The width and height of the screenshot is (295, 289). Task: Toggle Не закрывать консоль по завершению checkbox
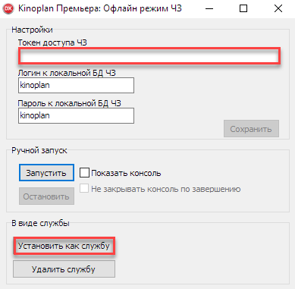click(x=84, y=189)
